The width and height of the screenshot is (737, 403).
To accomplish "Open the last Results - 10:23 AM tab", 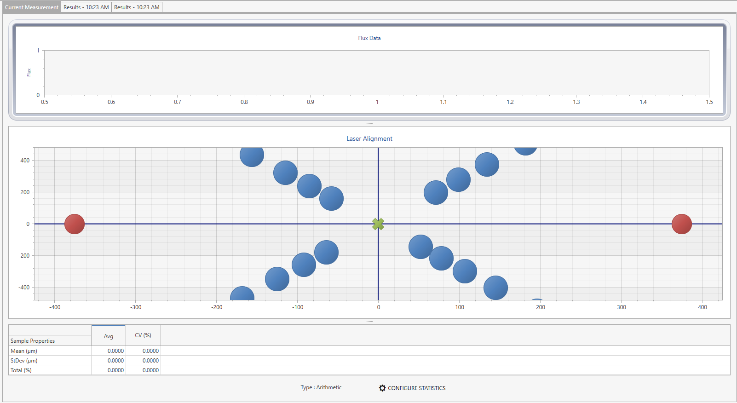I will 137,7.
